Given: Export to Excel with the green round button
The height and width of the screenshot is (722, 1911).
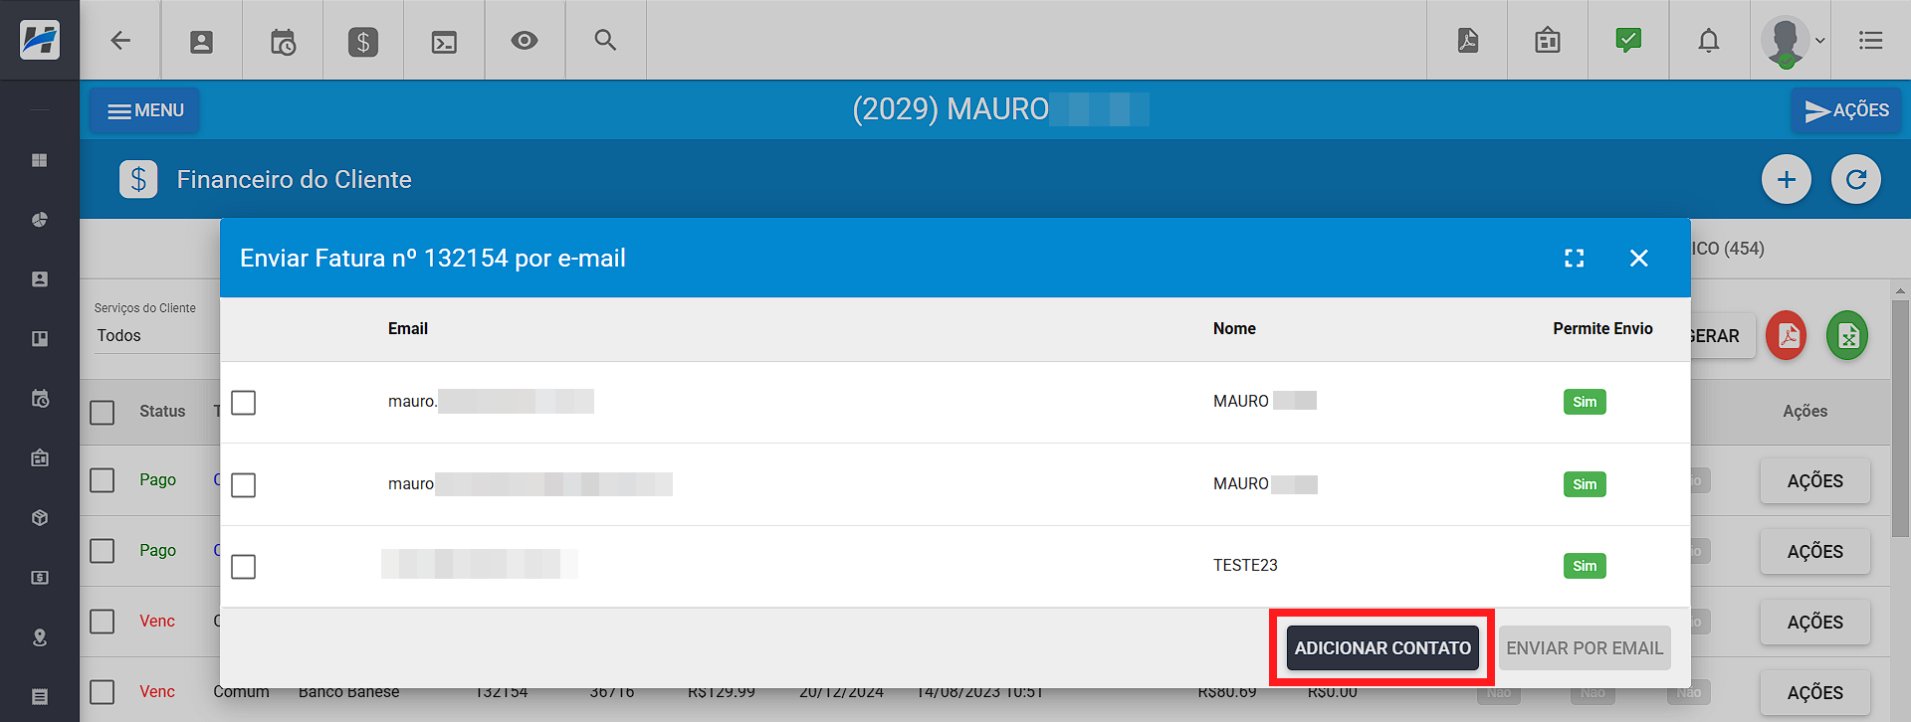Looking at the screenshot, I should coord(1847,336).
